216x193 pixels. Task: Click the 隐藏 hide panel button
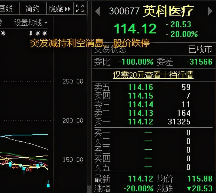60,9
